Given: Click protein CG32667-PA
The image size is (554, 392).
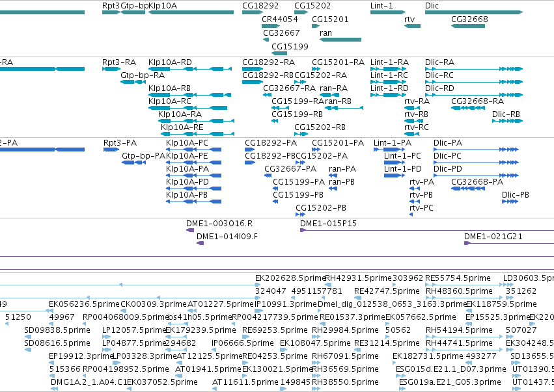Looking at the screenshot, I should [268, 176].
